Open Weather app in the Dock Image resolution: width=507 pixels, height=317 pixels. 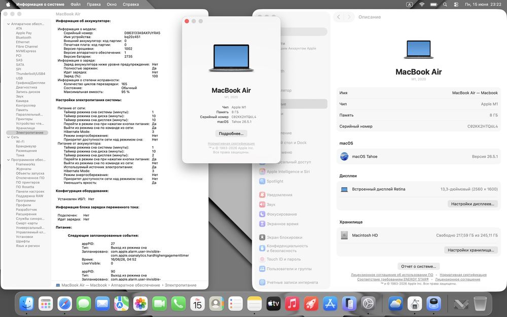point(396,303)
